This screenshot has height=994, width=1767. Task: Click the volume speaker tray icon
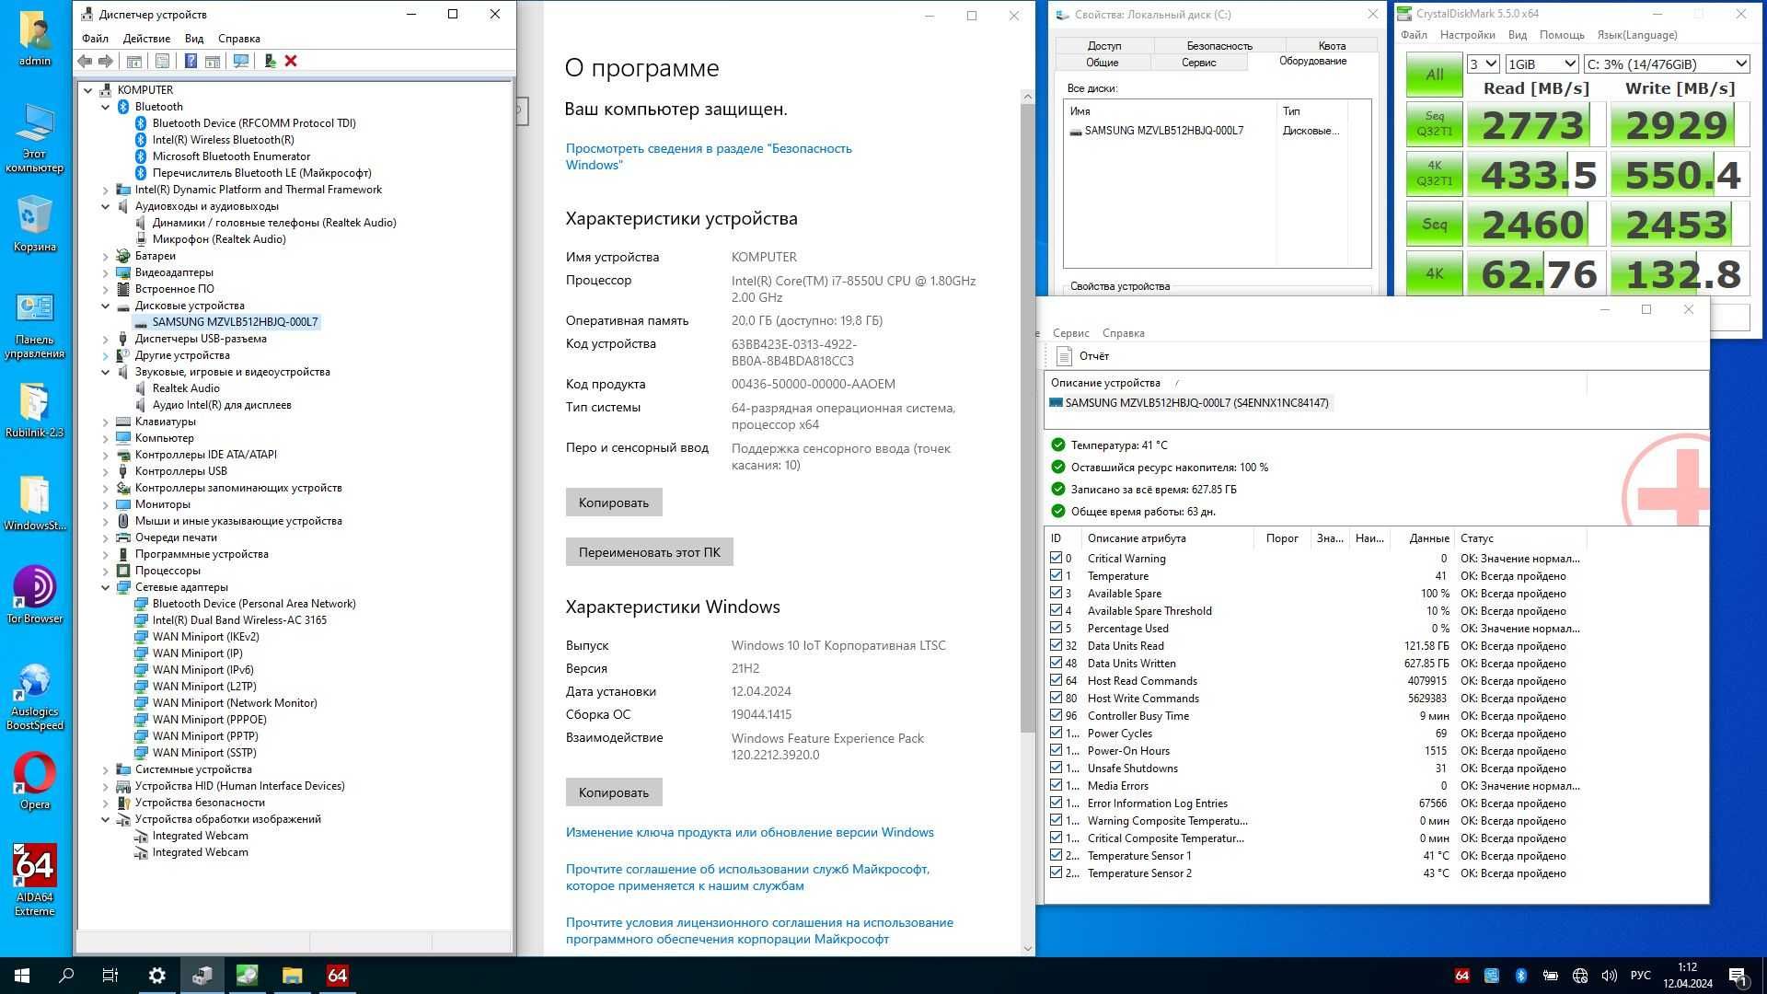point(1609,976)
